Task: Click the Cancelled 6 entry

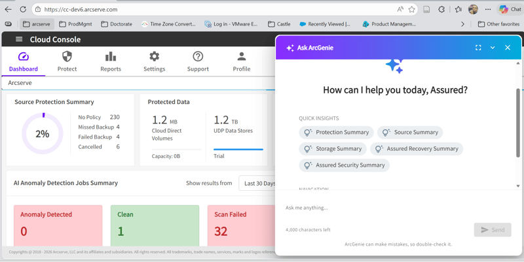Action: (x=99, y=146)
